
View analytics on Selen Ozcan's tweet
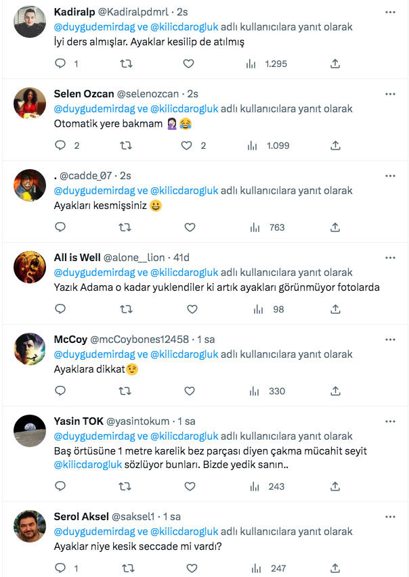click(251, 144)
